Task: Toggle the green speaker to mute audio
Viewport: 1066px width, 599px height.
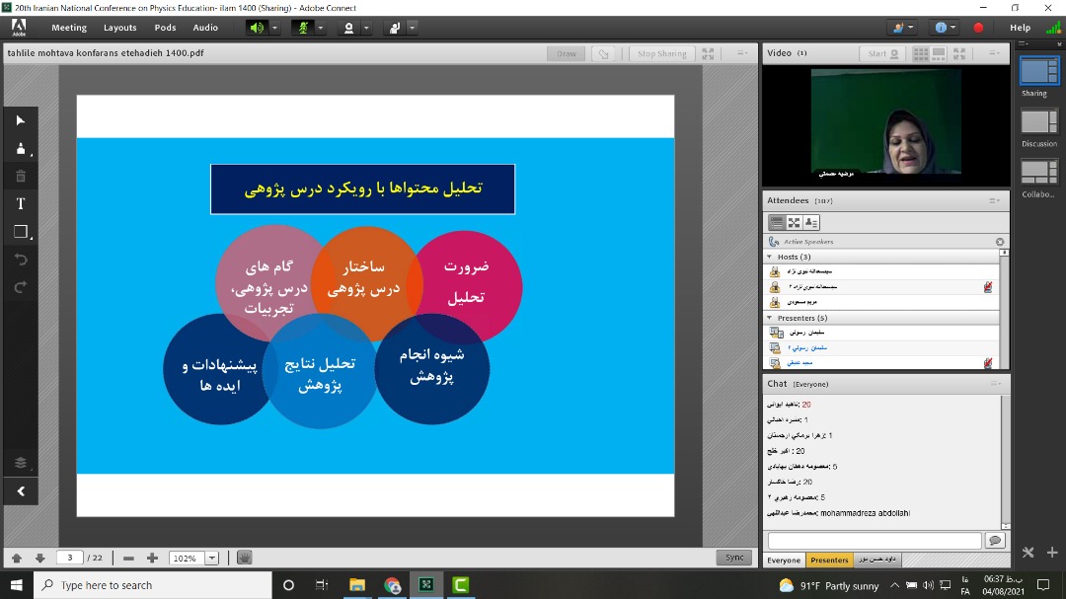Action: (256, 28)
